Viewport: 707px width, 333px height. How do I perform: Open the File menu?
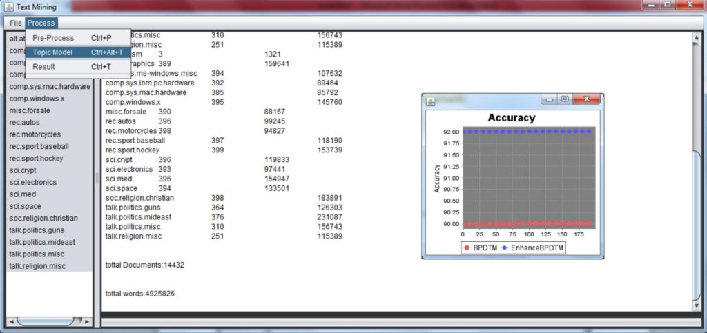coord(16,23)
